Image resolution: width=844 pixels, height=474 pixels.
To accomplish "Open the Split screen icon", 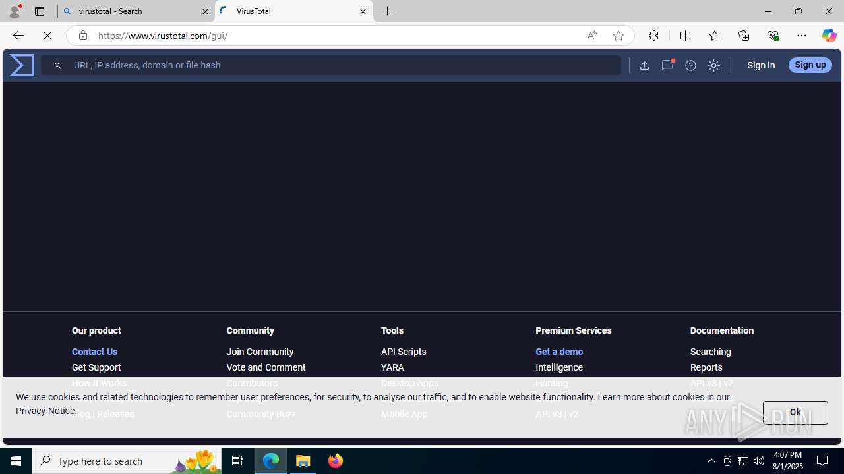I will [685, 36].
